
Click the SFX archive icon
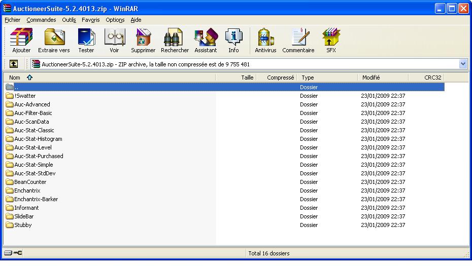click(331, 37)
